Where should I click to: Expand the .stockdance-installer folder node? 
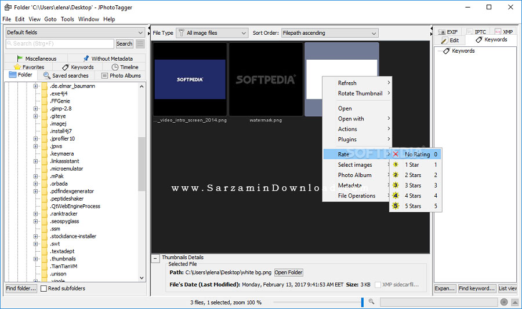(x=35, y=236)
